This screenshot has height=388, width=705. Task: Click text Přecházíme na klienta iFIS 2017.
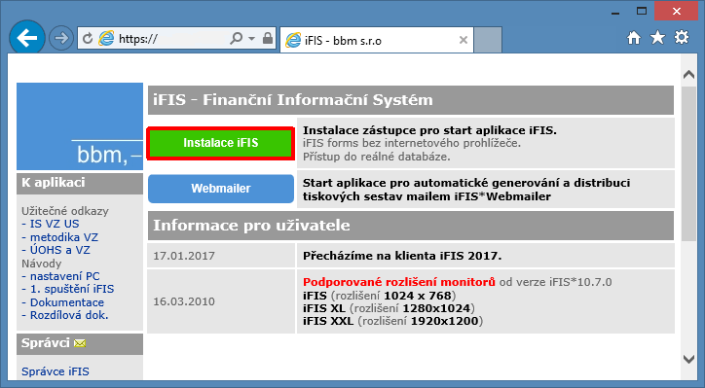402,256
